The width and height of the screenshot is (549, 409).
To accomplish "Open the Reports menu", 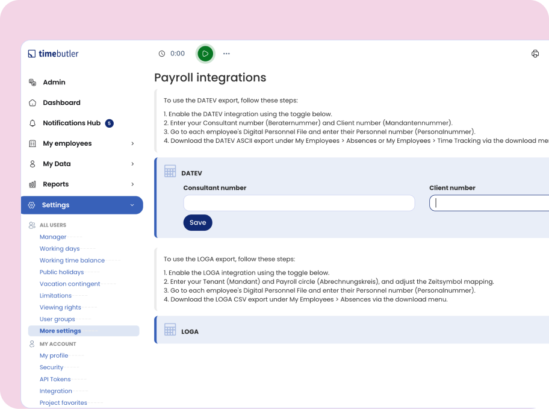I will 55,184.
